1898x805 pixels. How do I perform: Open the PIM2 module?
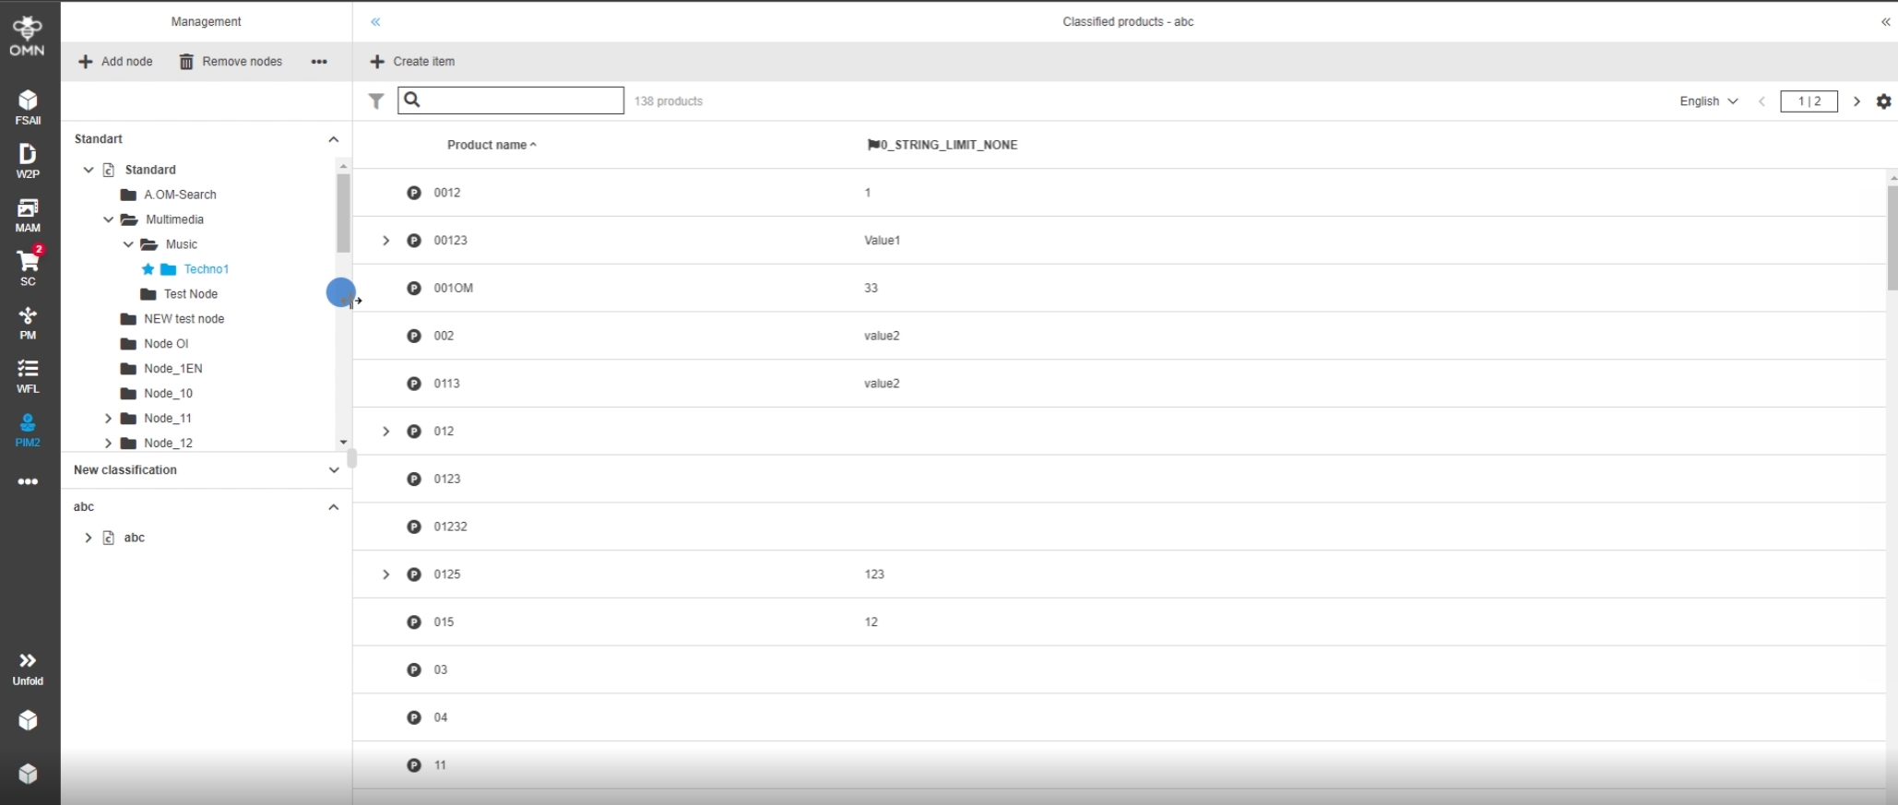pyautogui.click(x=28, y=430)
